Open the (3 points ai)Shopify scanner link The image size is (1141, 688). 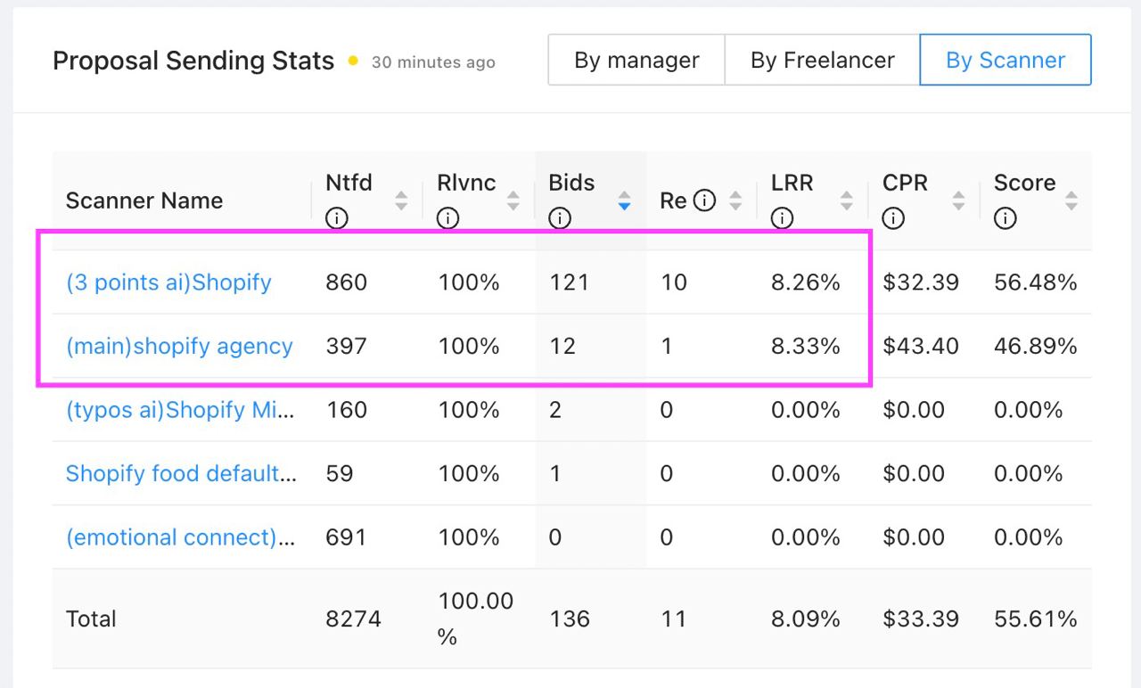[x=168, y=283]
